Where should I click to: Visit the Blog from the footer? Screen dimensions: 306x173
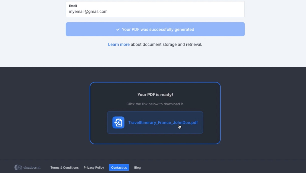click(x=137, y=167)
